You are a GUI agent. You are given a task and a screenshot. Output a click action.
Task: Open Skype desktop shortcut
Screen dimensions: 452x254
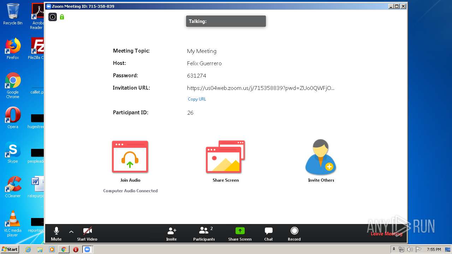13,153
